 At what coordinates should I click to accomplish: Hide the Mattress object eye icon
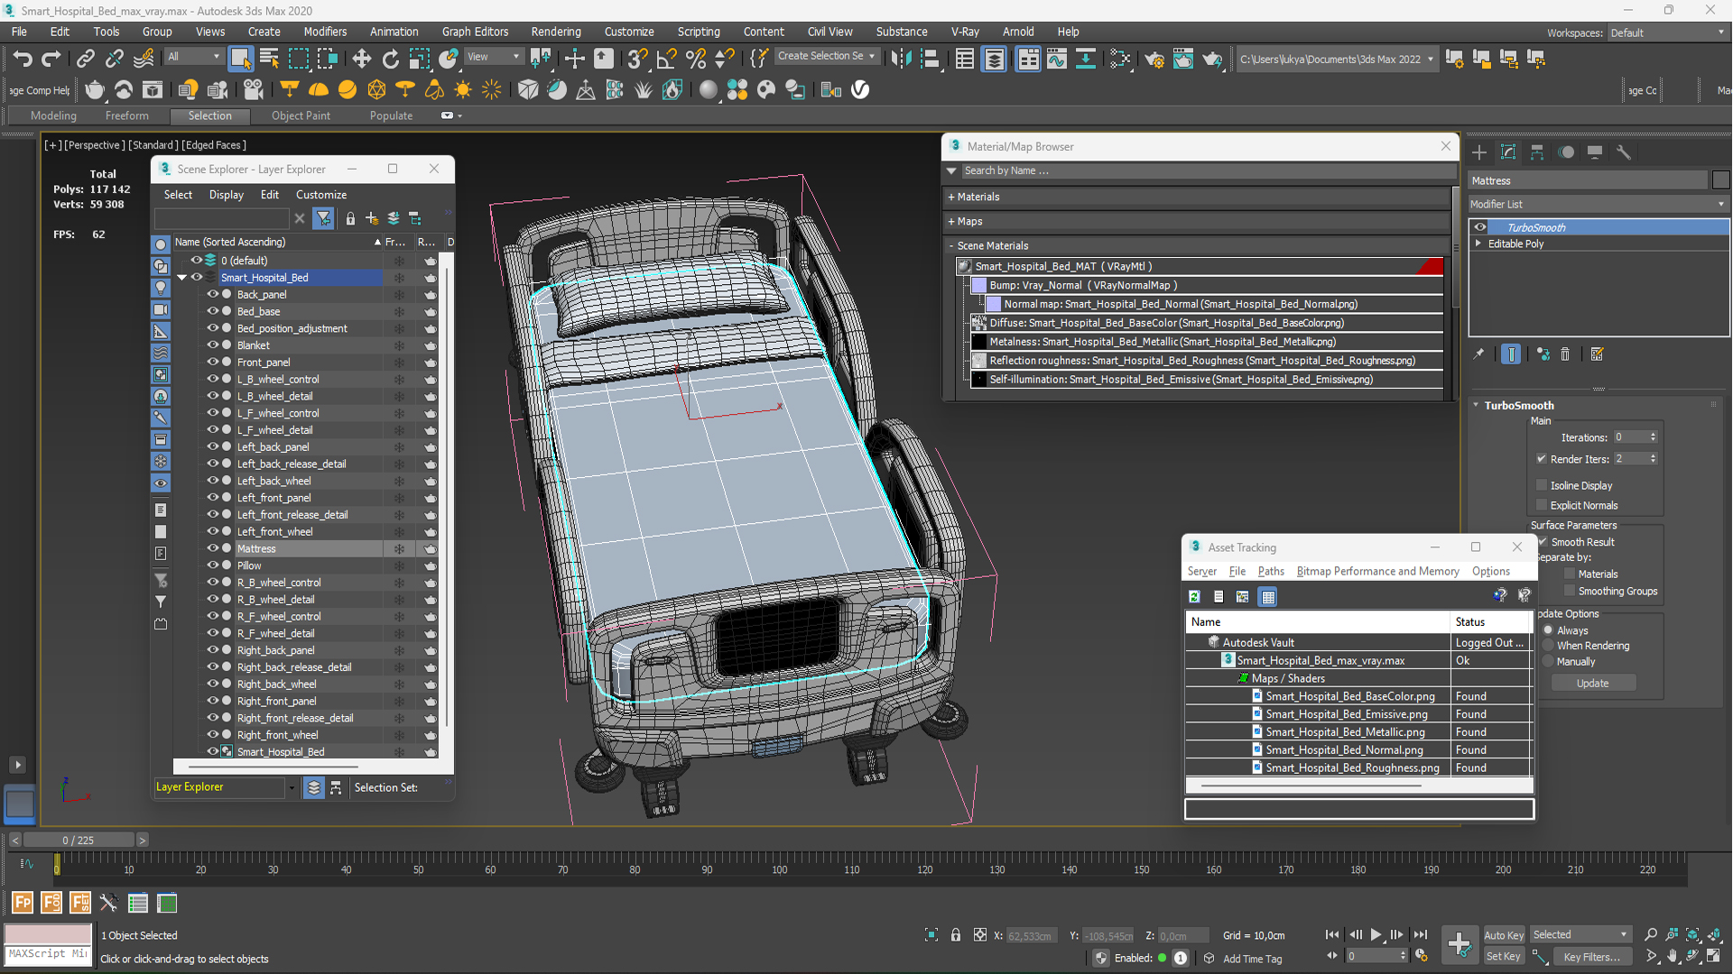coord(213,548)
